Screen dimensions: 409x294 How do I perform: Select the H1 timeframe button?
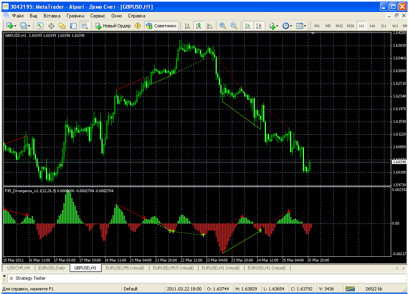(x=361, y=26)
